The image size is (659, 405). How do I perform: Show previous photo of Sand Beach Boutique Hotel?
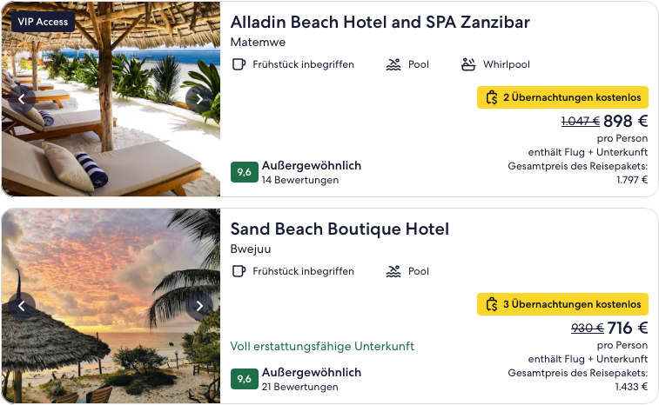point(22,305)
